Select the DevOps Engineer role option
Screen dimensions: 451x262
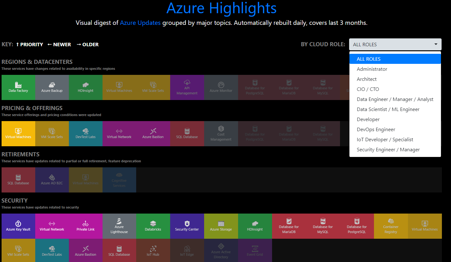tap(395, 129)
